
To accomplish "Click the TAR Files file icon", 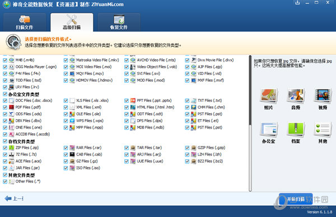I will 133,148.
